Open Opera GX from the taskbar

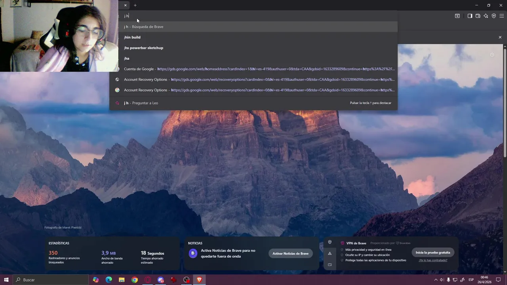point(148,280)
